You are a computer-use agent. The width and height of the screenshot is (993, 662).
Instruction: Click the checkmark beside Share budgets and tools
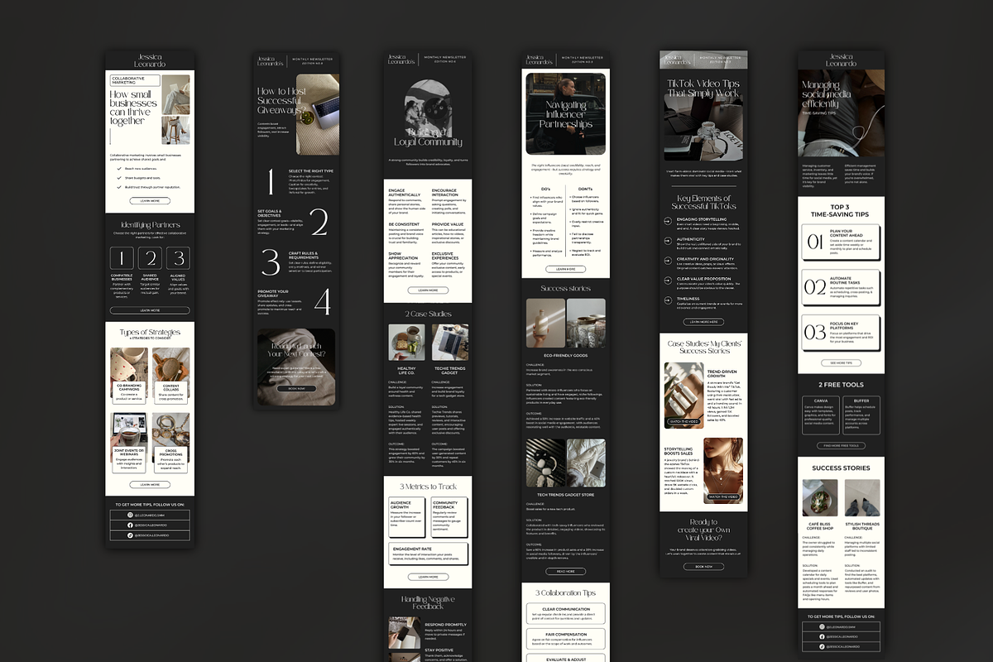[118, 177]
